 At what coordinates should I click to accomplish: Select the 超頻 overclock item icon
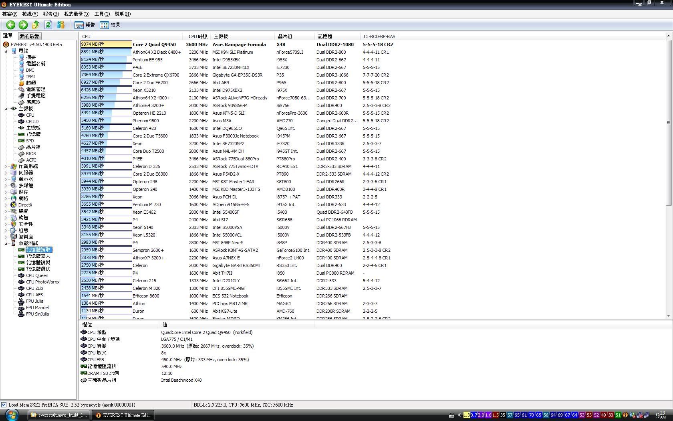[x=21, y=83]
